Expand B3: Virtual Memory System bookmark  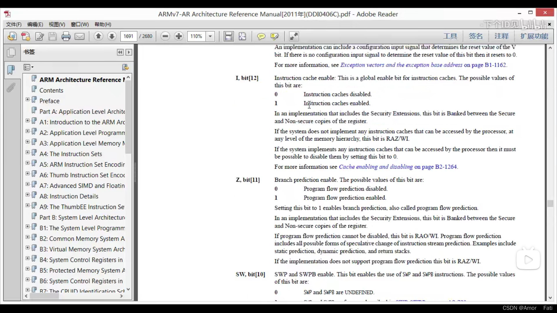coord(28,248)
